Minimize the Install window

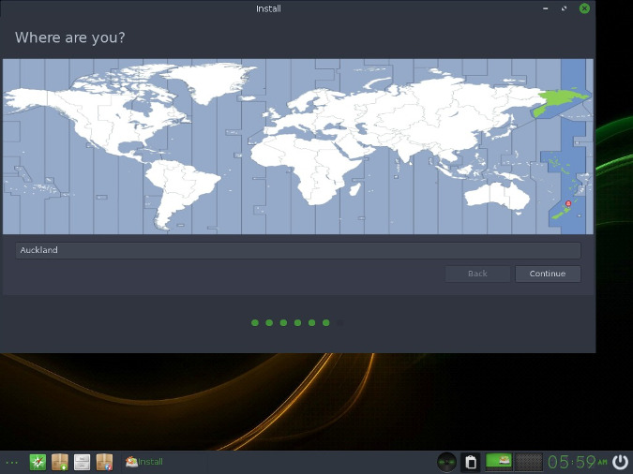[x=544, y=8]
